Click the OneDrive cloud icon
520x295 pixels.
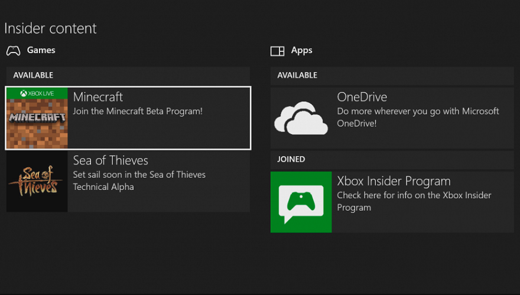pyautogui.click(x=301, y=118)
